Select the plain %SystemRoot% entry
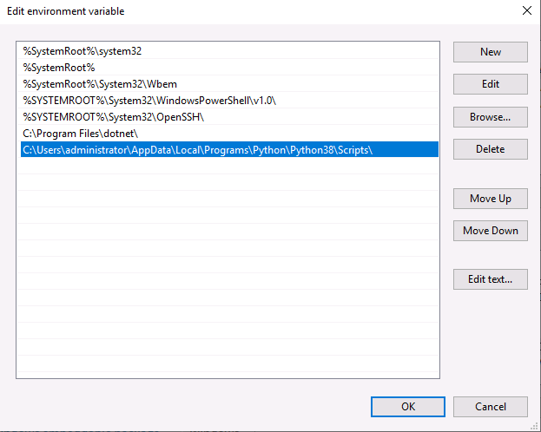541x432 pixels. pyautogui.click(x=229, y=68)
